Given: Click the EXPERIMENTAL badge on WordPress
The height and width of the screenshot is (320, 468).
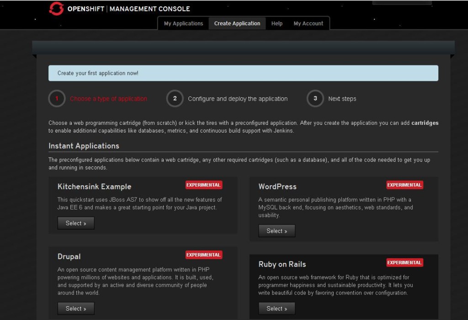Looking at the screenshot, I should pos(404,185).
